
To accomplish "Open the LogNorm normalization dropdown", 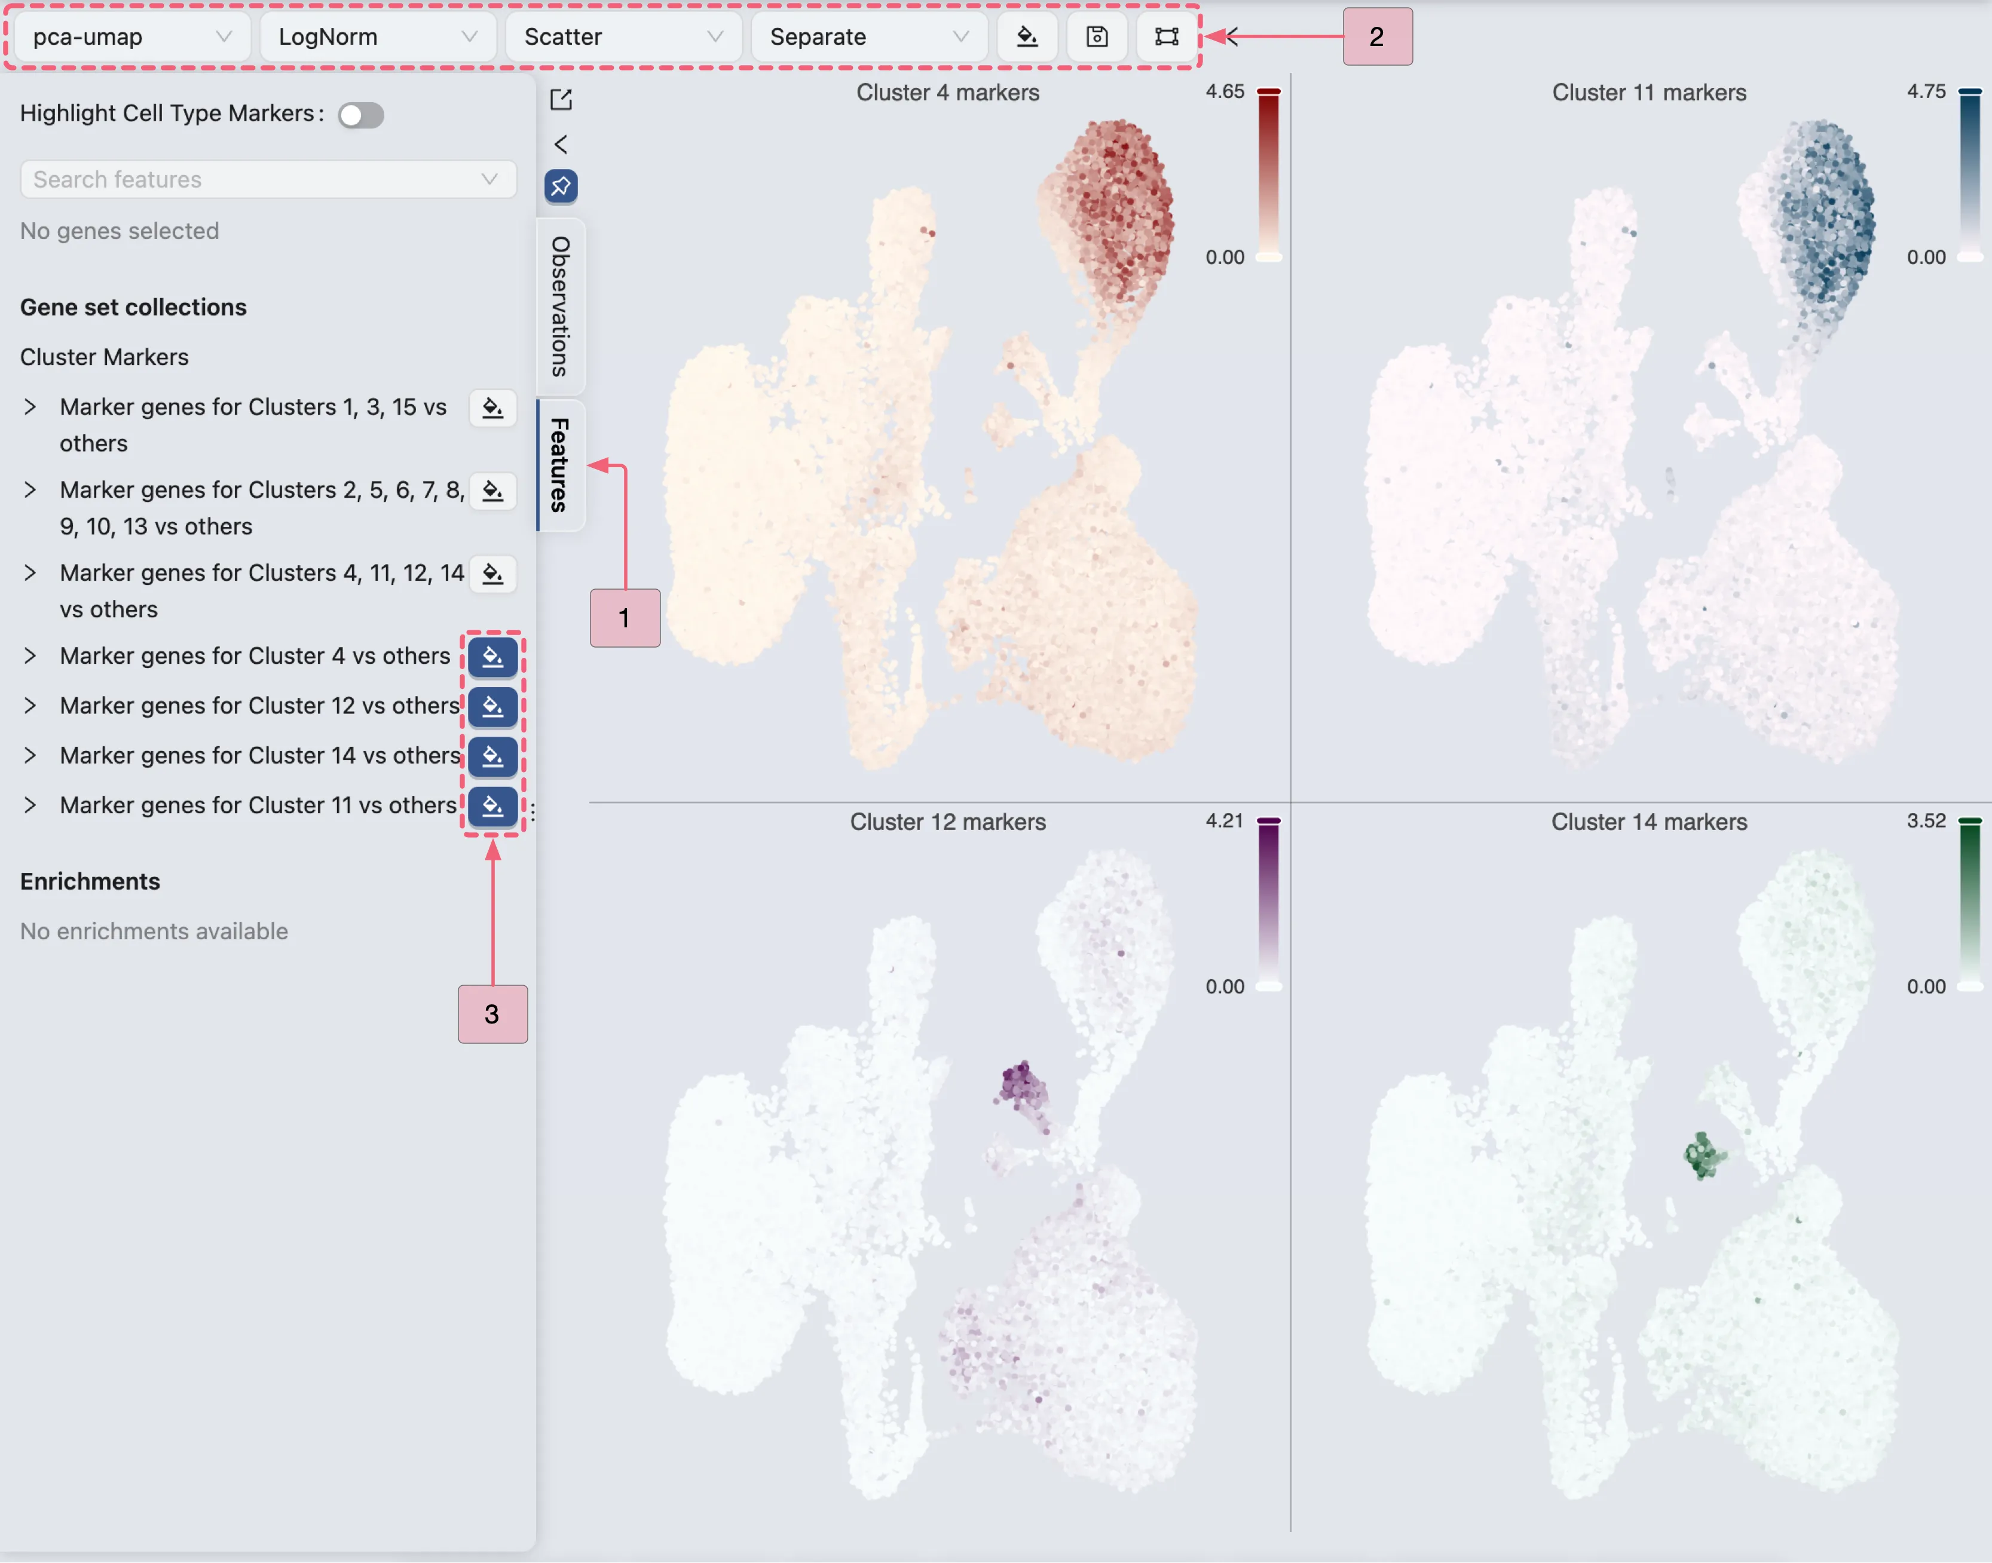I will tap(377, 36).
